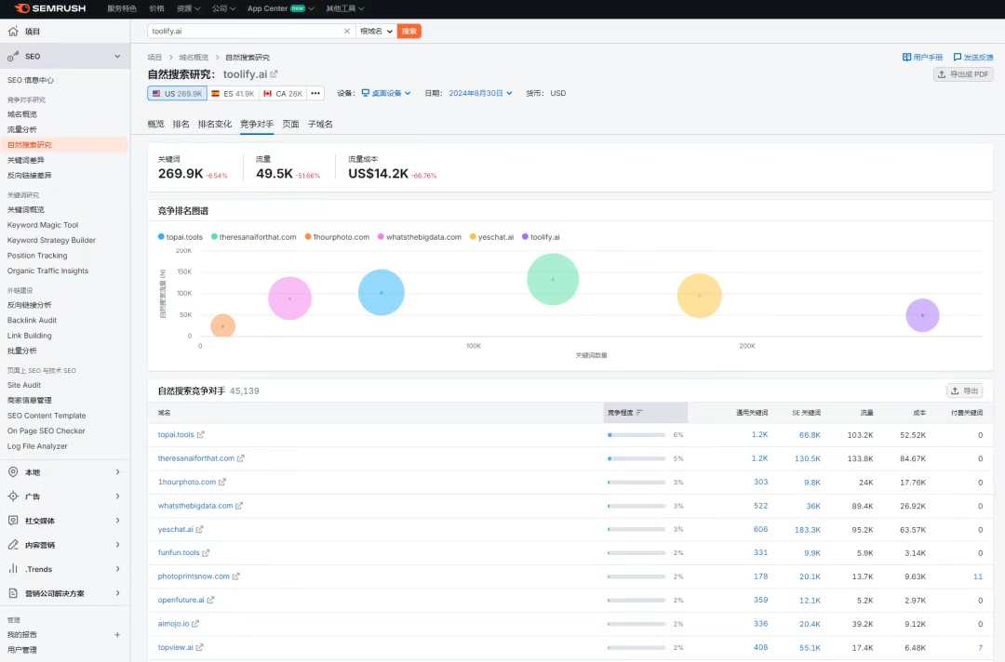Toggle theresanaiforthat.com series in legend

tap(254, 237)
